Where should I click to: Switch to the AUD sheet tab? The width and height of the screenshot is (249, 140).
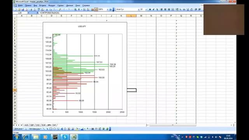tap(26, 125)
